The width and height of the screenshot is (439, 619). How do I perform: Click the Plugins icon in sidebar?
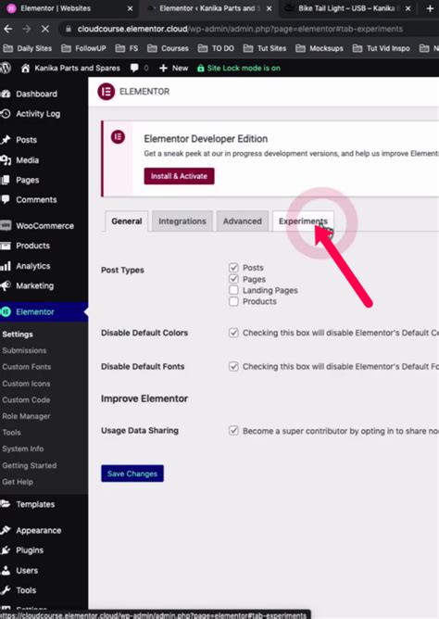[6, 550]
